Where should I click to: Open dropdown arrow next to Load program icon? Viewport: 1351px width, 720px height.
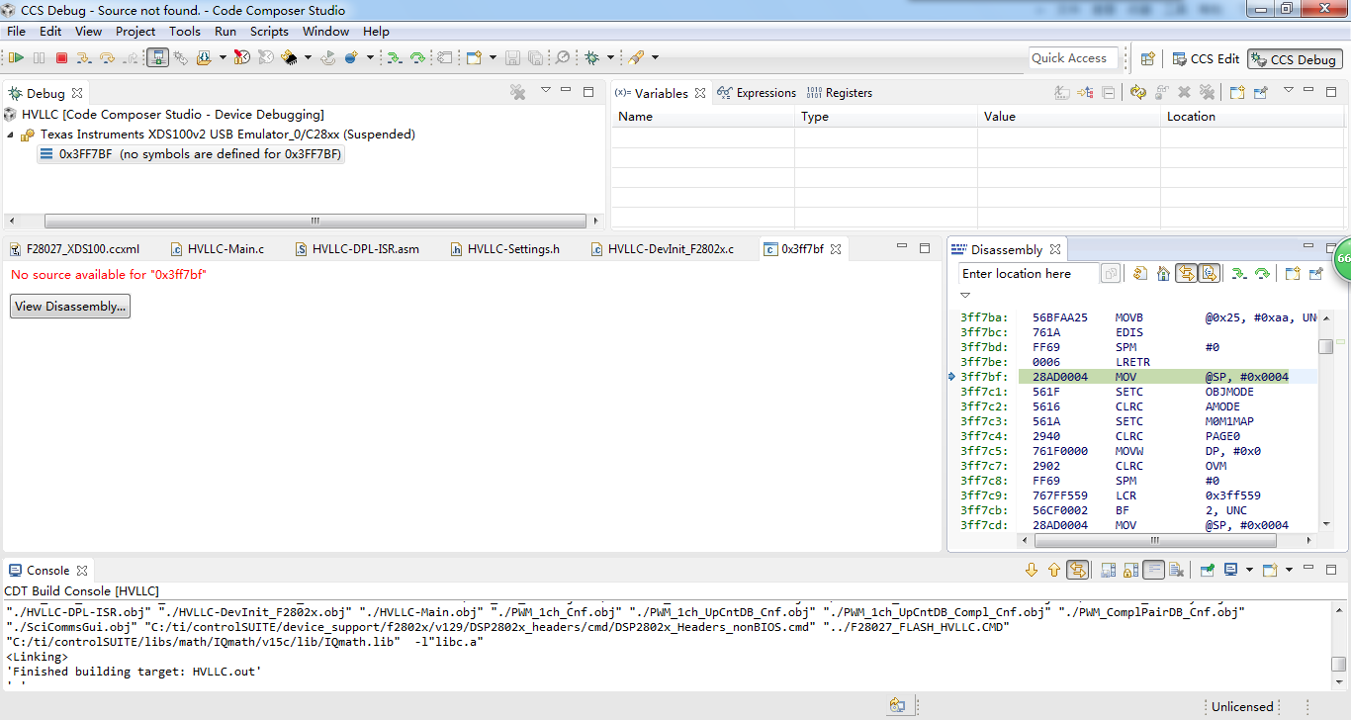coord(223,58)
